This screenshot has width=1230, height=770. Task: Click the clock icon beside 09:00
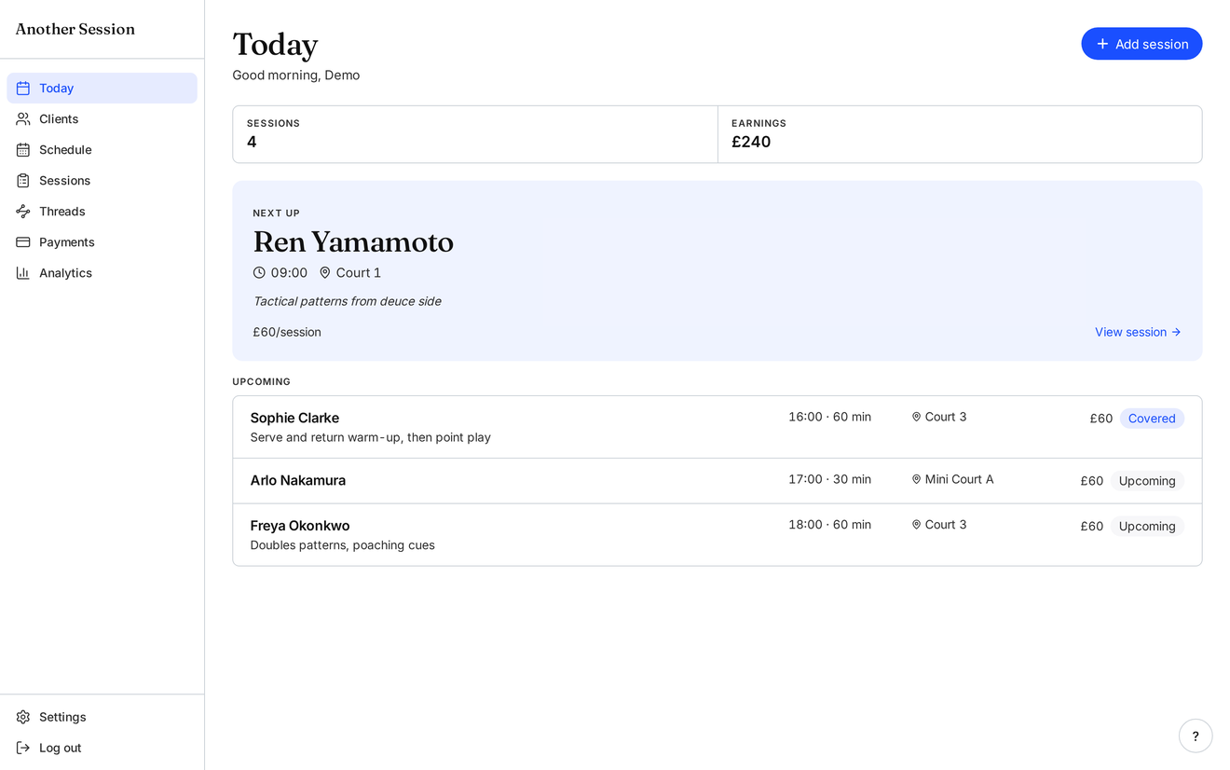click(259, 273)
